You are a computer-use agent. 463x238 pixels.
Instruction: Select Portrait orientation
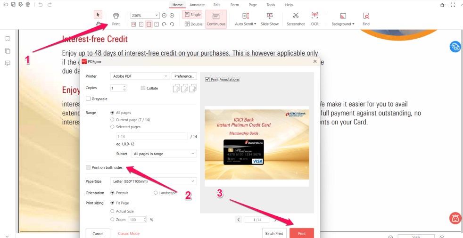click(112, 193)
